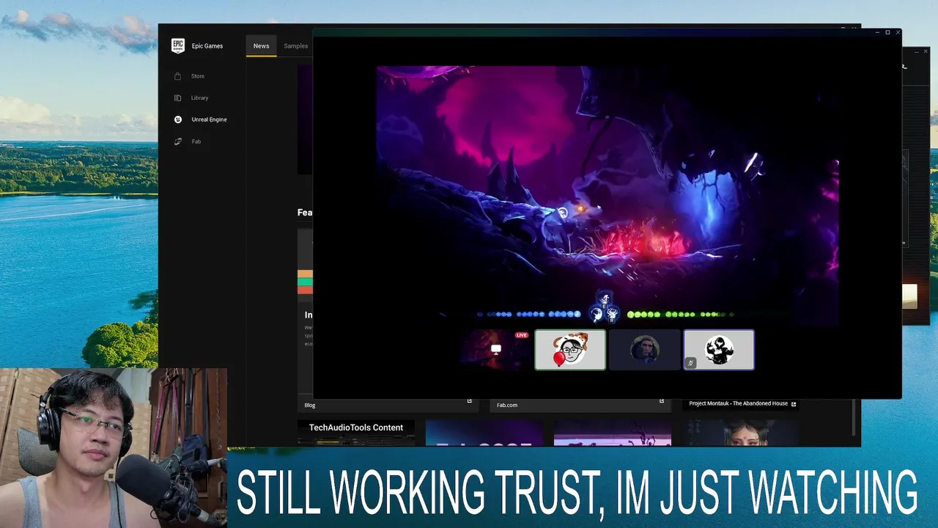Click the Epic Games launcher scrollbar
Screen dimensions: 938x528
click(x=854, y=417)
